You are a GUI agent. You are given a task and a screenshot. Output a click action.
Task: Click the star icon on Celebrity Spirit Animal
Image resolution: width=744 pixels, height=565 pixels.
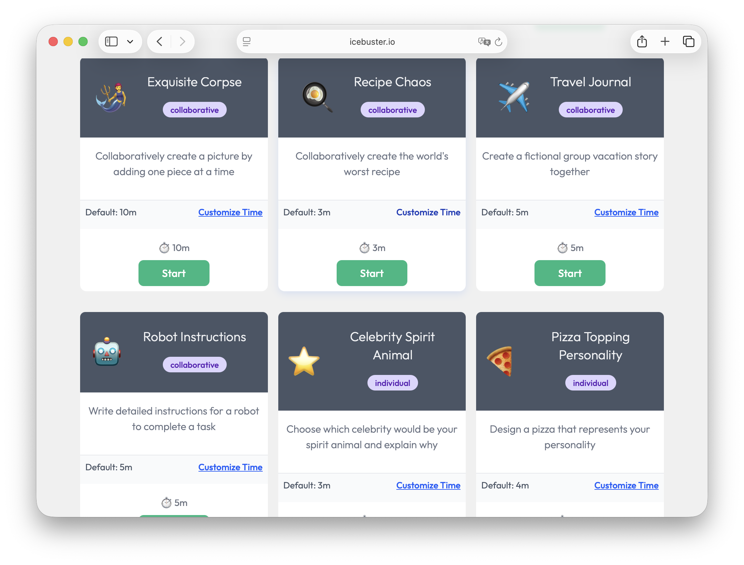coord(304,362)
